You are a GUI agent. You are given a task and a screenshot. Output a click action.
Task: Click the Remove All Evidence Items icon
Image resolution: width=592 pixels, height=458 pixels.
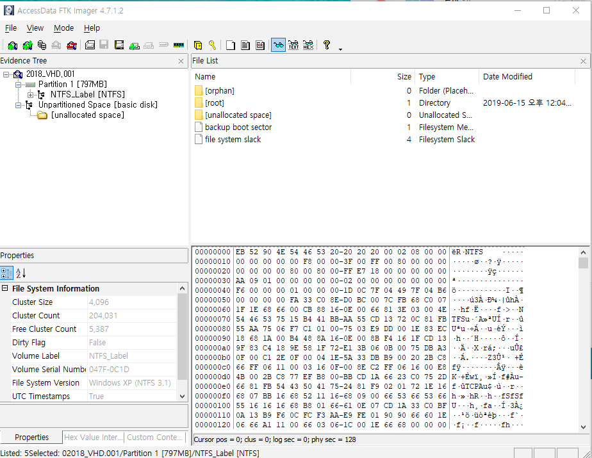tap(72, 45)
